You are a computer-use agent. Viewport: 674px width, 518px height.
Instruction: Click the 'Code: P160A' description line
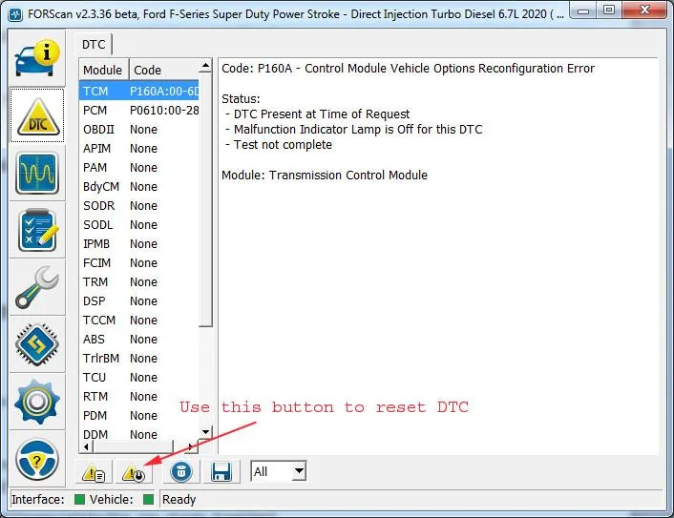pos(408,69)
